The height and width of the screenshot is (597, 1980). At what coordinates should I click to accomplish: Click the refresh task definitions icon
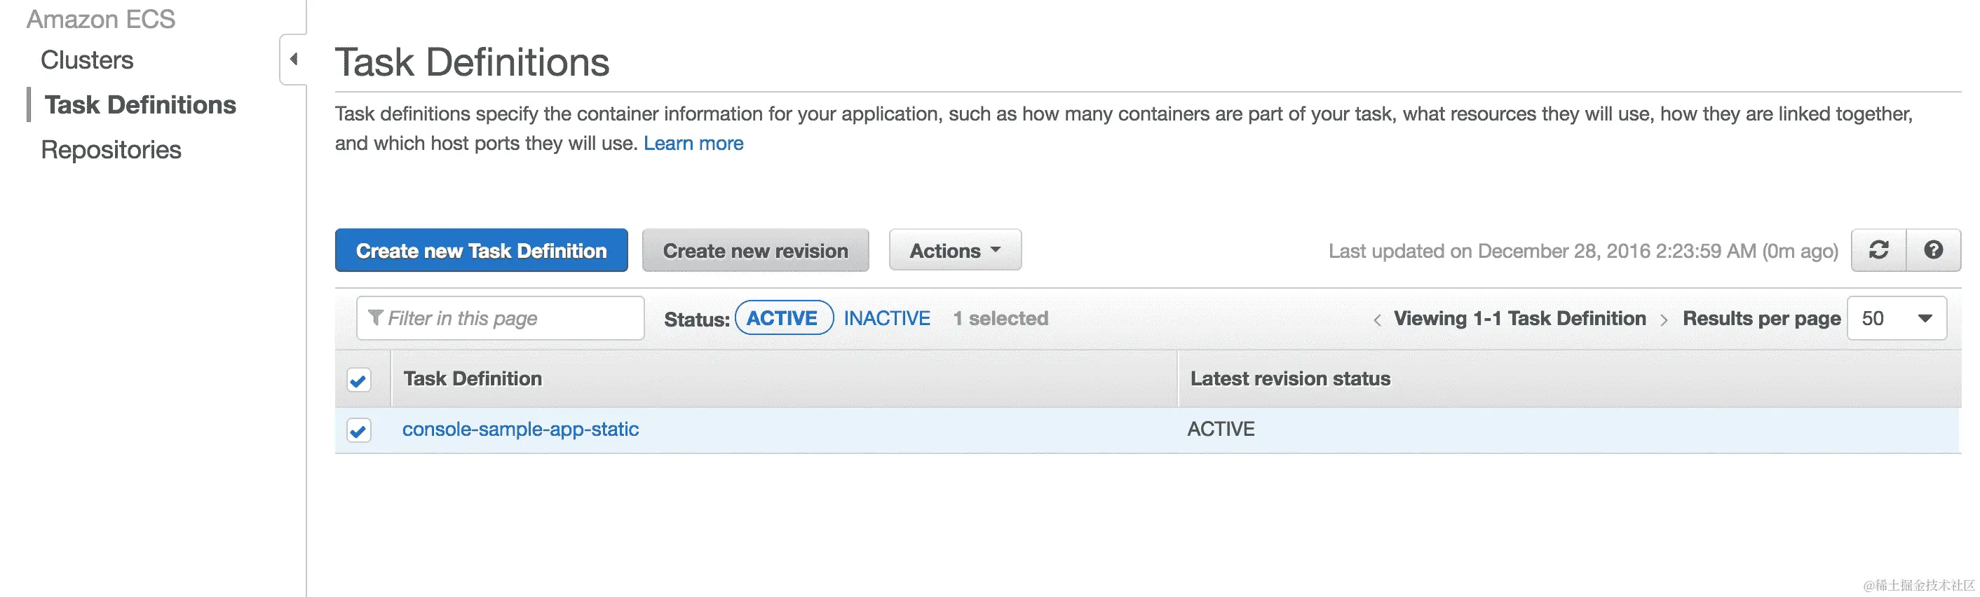click(x=1878, y=250)
